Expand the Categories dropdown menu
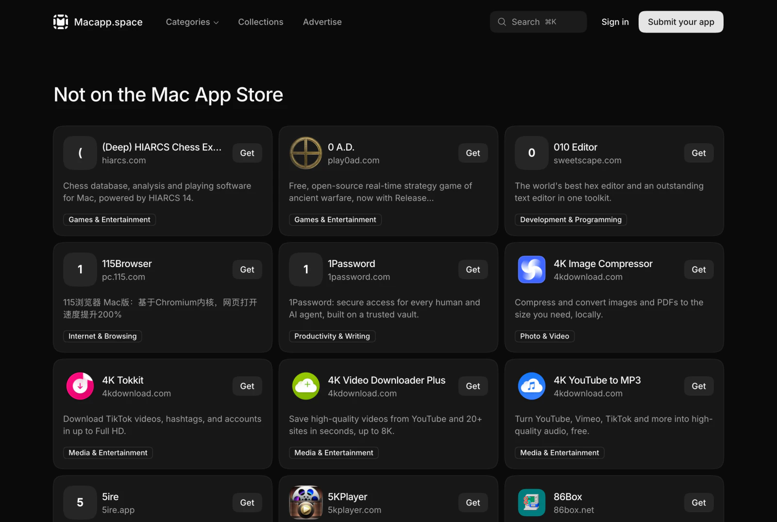The height and width of the screenshot is (522, 777). point(192,22)
